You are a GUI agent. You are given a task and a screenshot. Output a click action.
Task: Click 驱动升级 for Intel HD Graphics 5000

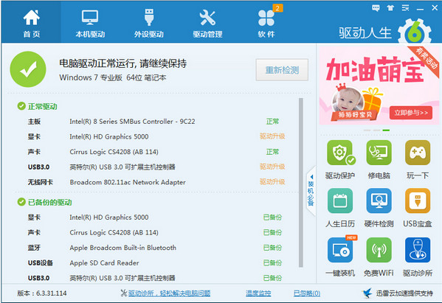click(x=272, y=136)
